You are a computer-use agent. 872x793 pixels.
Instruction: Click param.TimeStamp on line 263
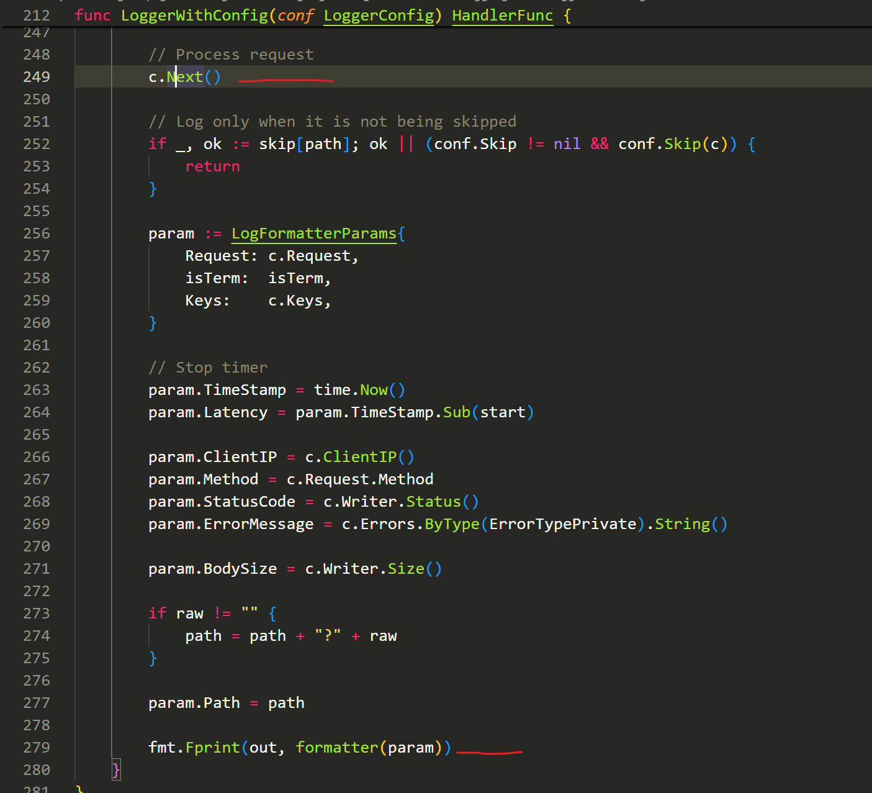click(x=217, y=390)
